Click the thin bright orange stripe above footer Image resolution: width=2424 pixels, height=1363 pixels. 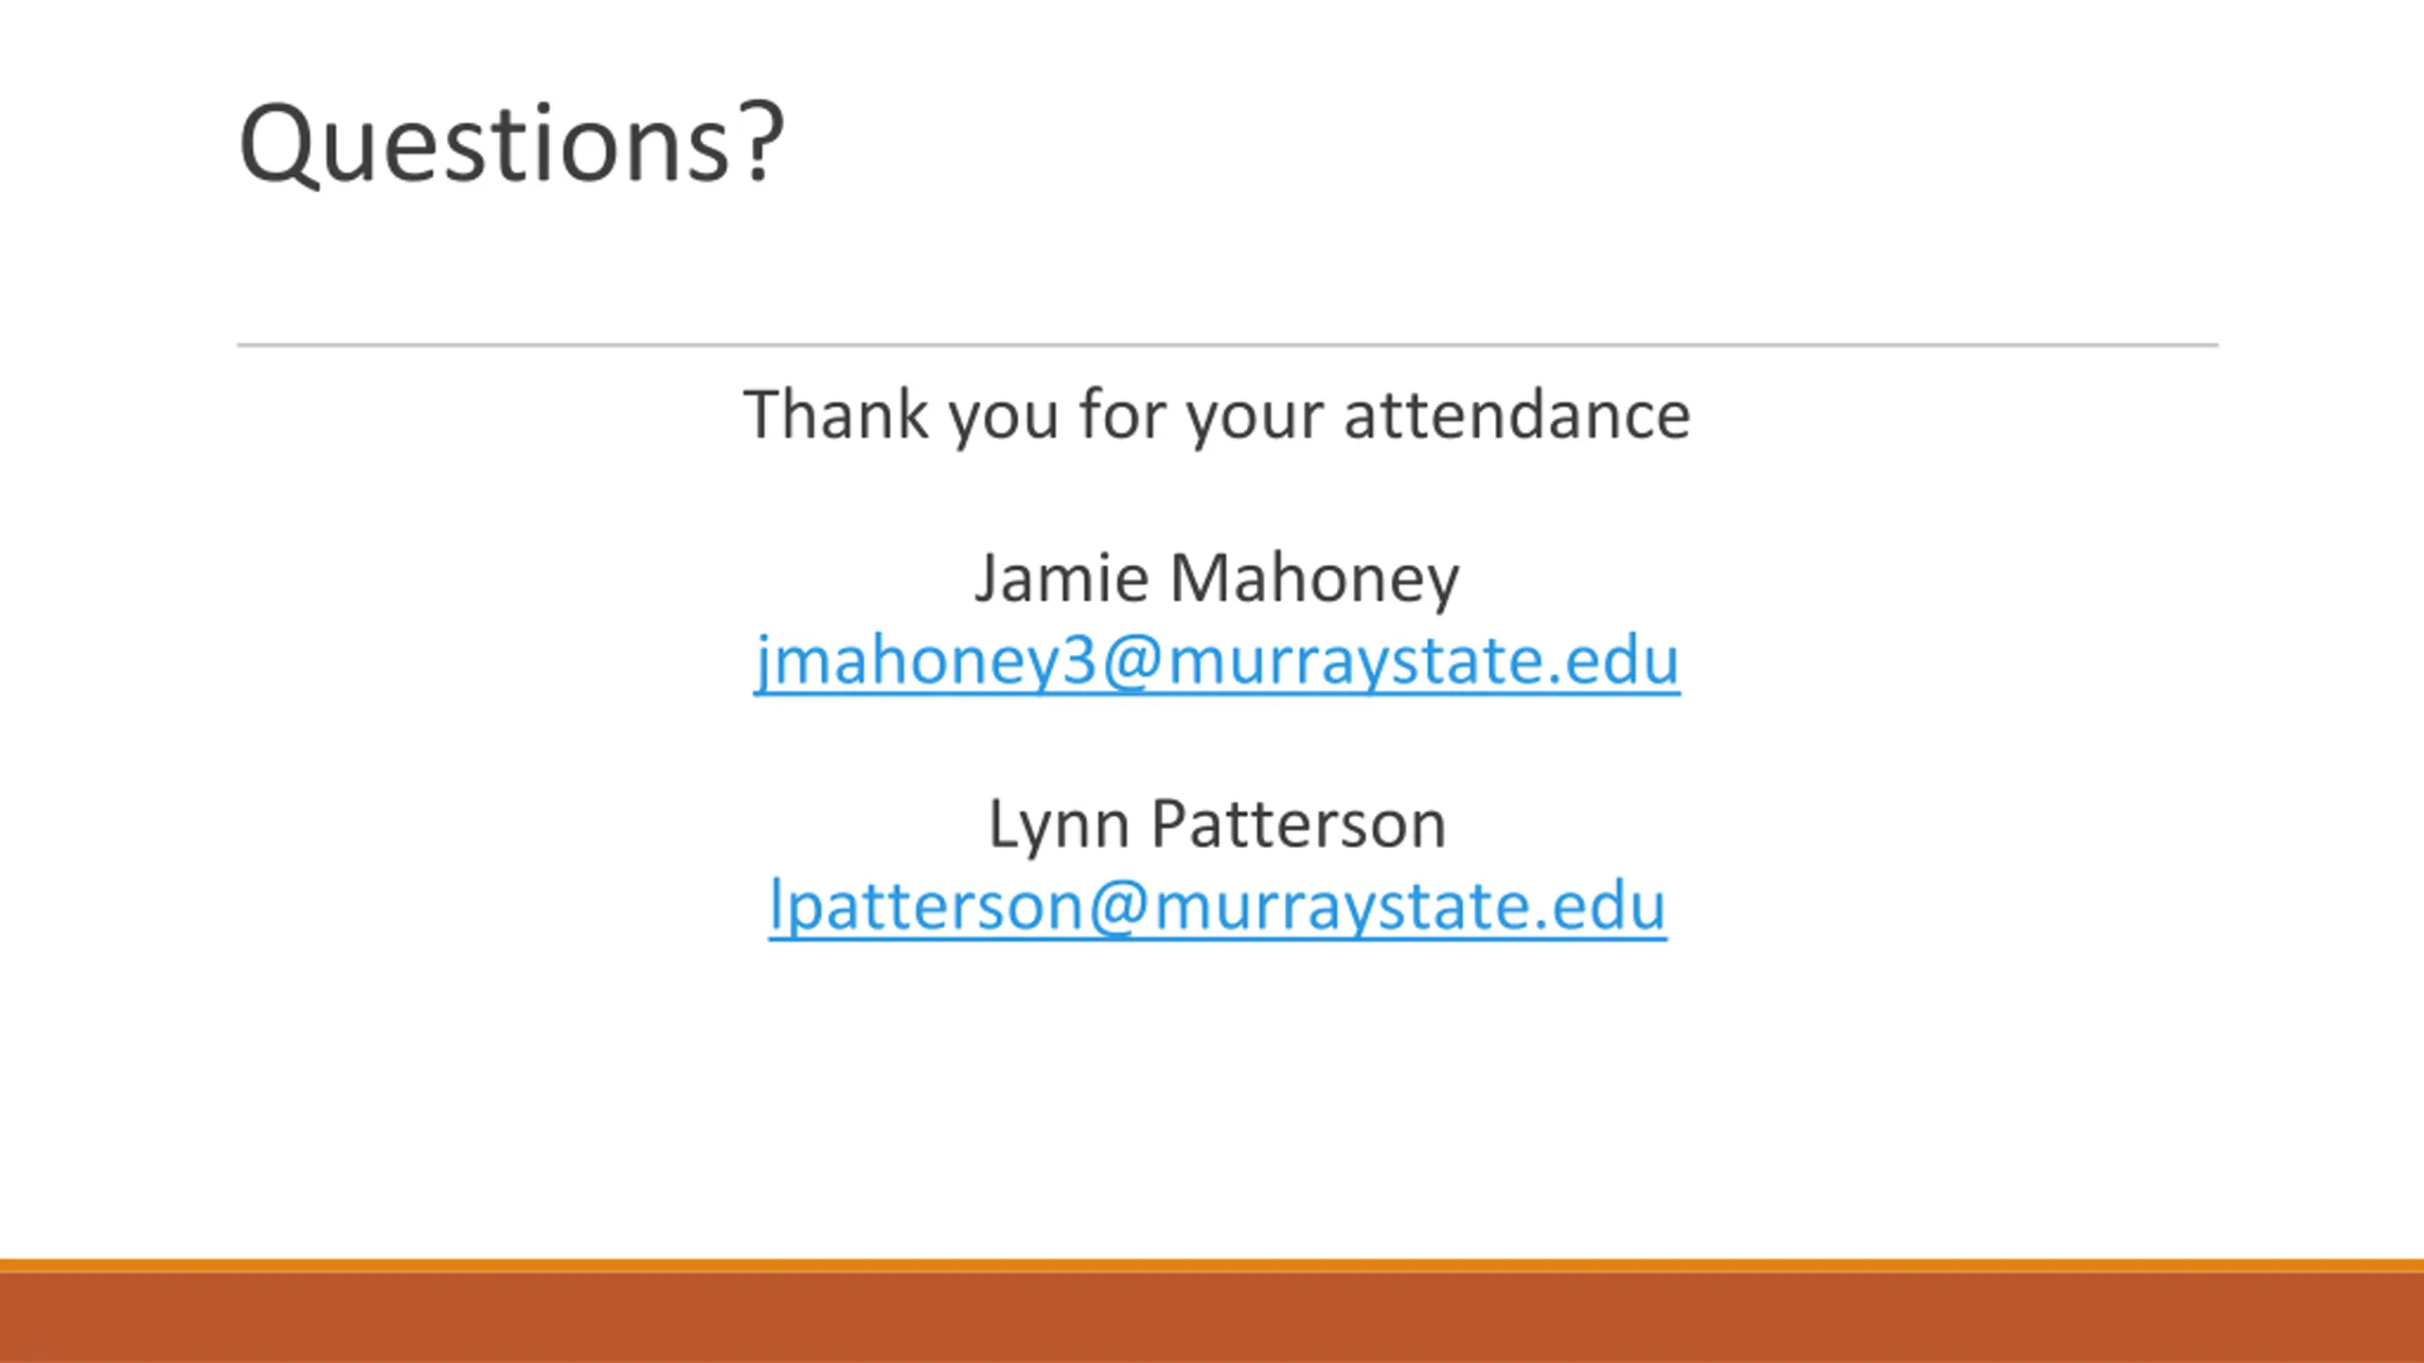[x=1212, y=1266]
